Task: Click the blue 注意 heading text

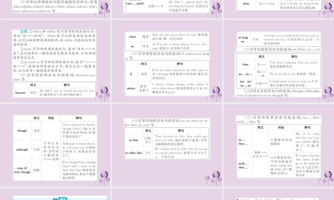Action: tap(24, 31)
